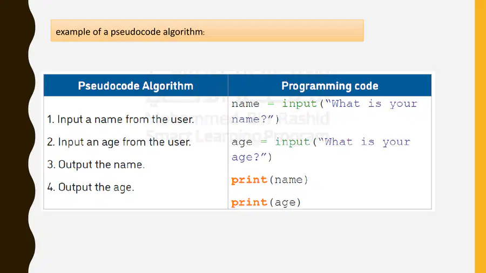The image size is (486, 273).
Task: Select the 'Pseudocode Algorithm' column header
Action: [x=136, y=85]
